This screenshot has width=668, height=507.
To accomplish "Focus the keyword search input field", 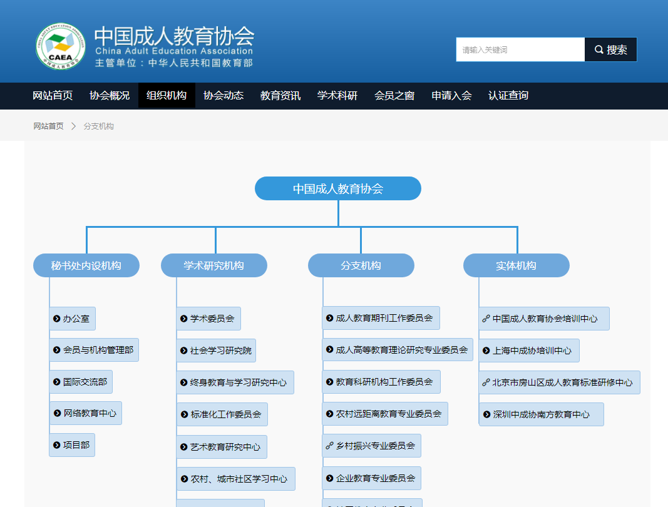I will pos(520,49).
